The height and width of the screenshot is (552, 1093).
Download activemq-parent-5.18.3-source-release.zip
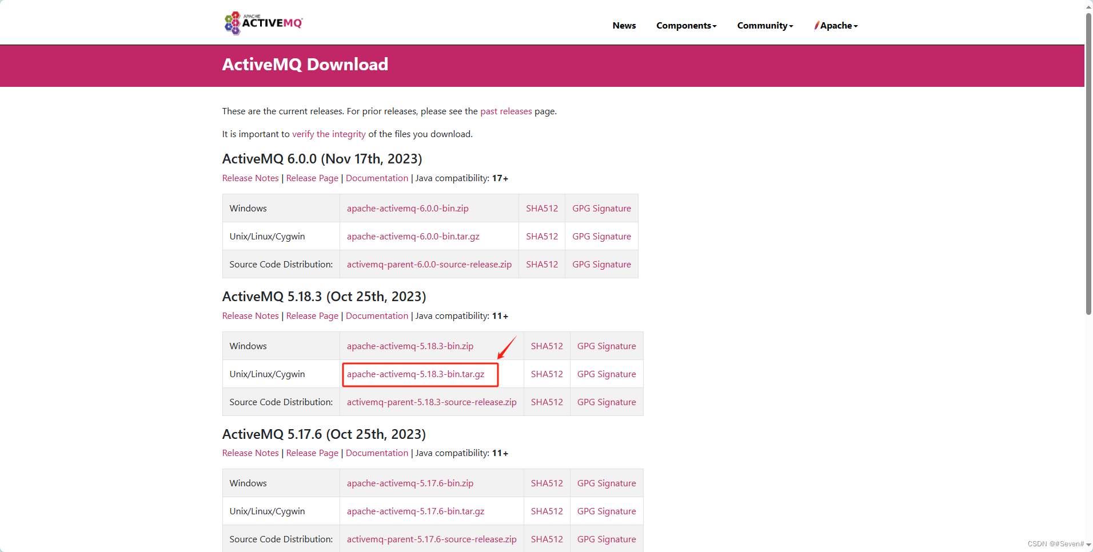432,402
